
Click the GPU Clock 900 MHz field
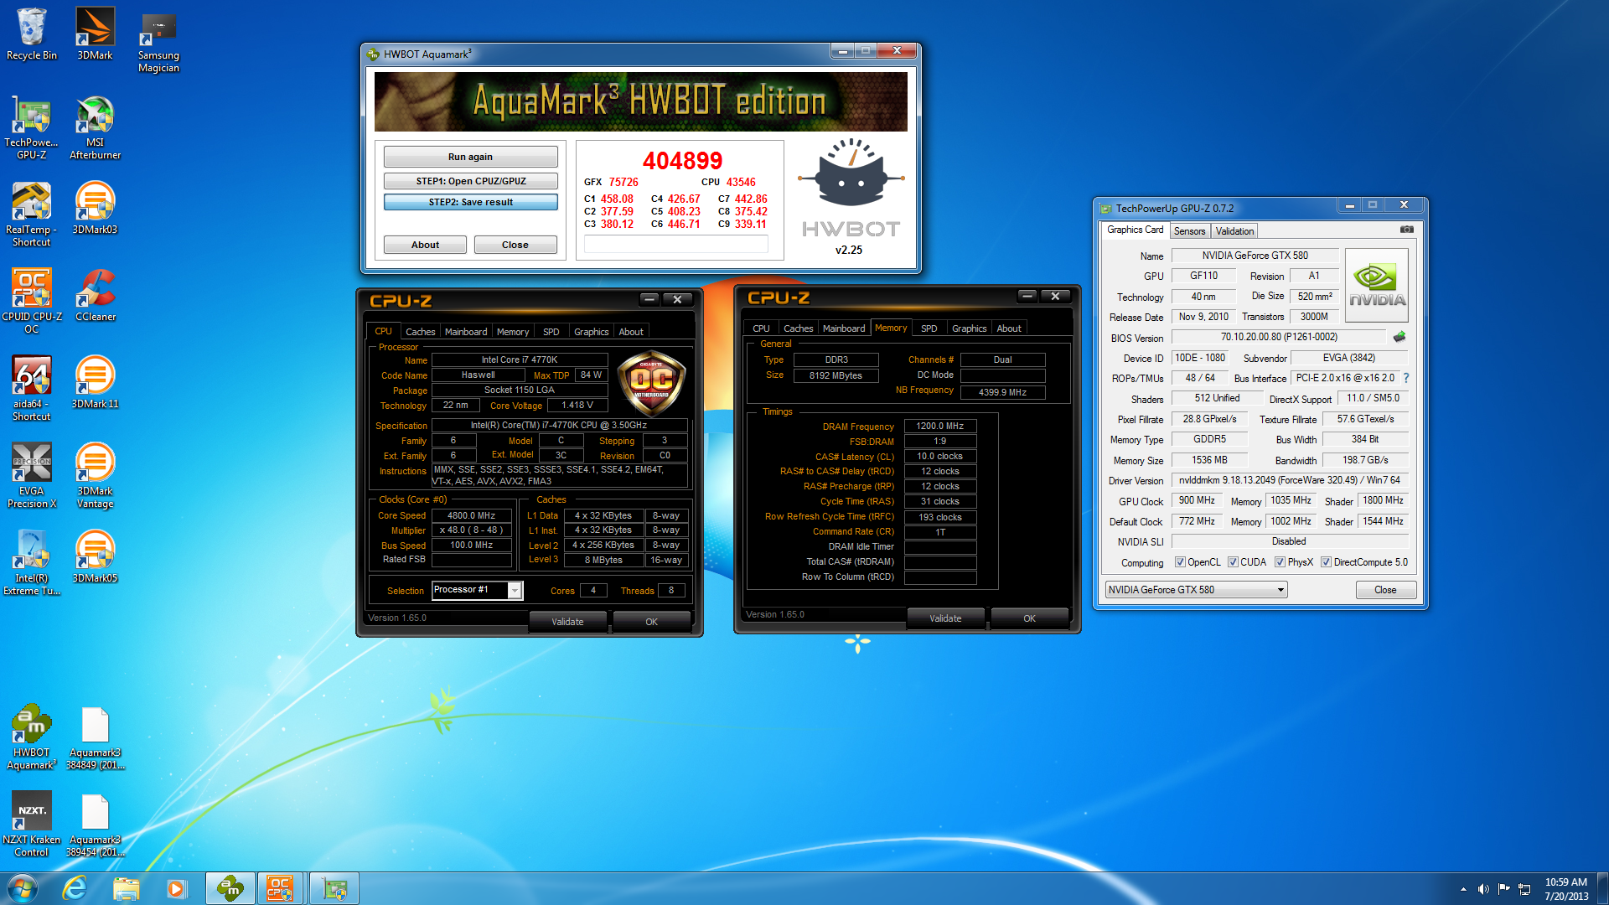[x=1197, y=500]
